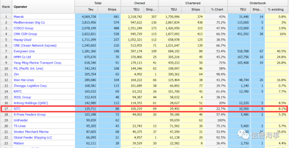Select Matson orderbook TEU 2,750

[x=244, y=143]
